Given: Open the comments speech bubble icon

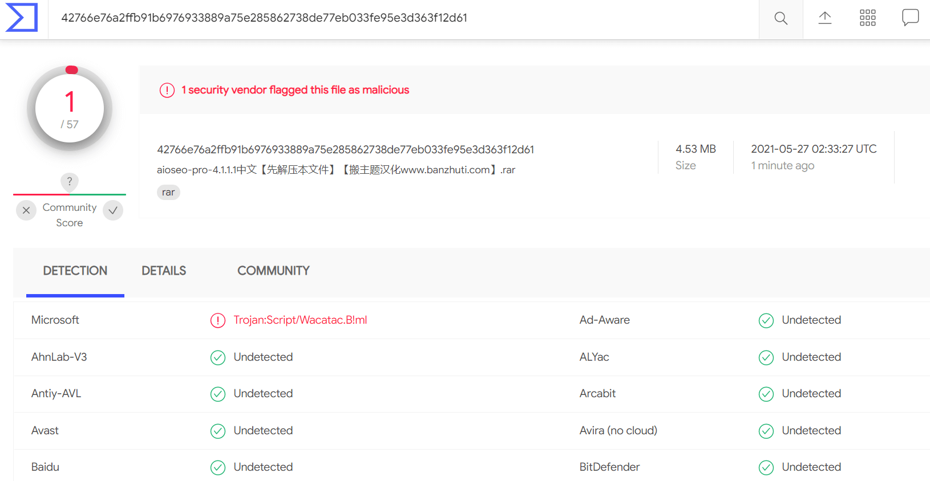Looking at the screenshot, I should point(910,18).
